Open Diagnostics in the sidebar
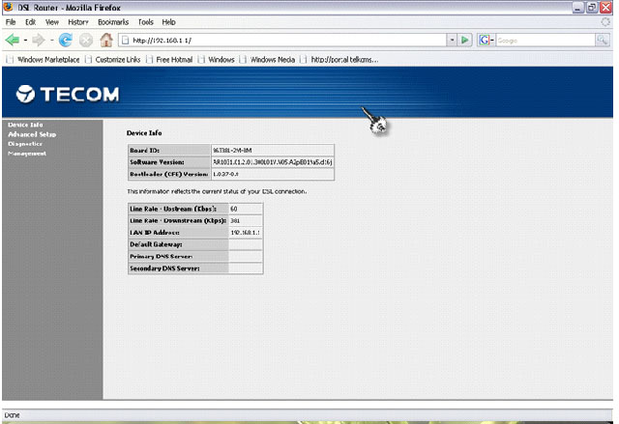 tap(25, 143)
